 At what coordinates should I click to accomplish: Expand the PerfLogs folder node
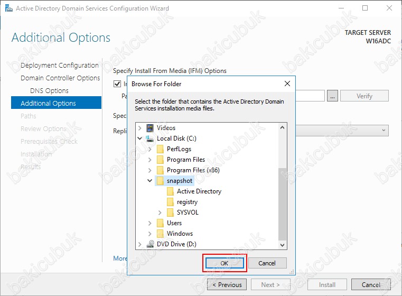tap(149, 149)
